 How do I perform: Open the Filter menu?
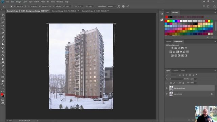pos(43,2)
